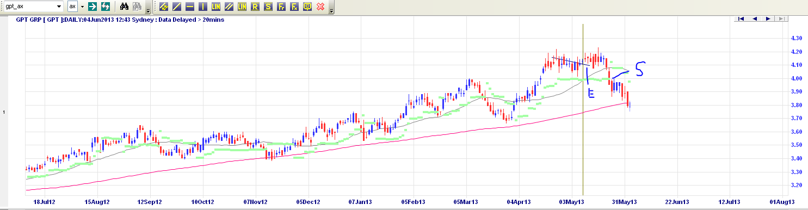This screenshot has height=210, width=808.
Task: Click the vertical cursor line near 03May13
Action: click(x=583, y=109)
